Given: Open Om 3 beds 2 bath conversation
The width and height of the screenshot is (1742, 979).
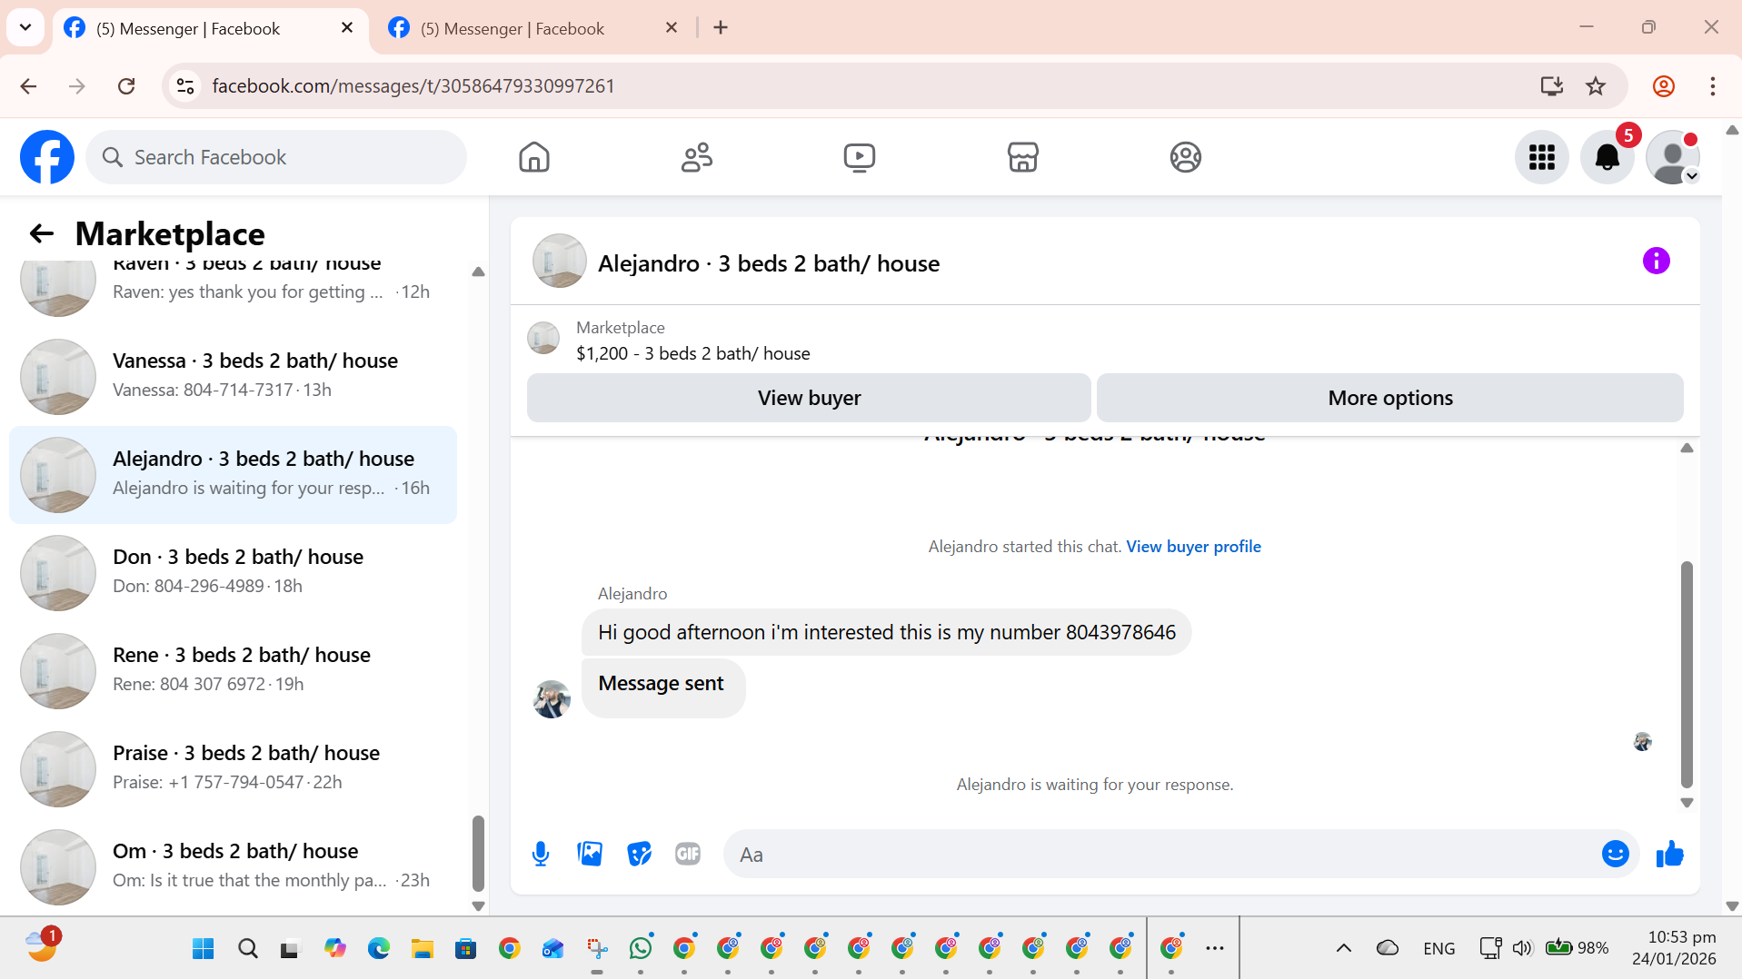Looking at the screenshot, I should click(x=233, y=865).
